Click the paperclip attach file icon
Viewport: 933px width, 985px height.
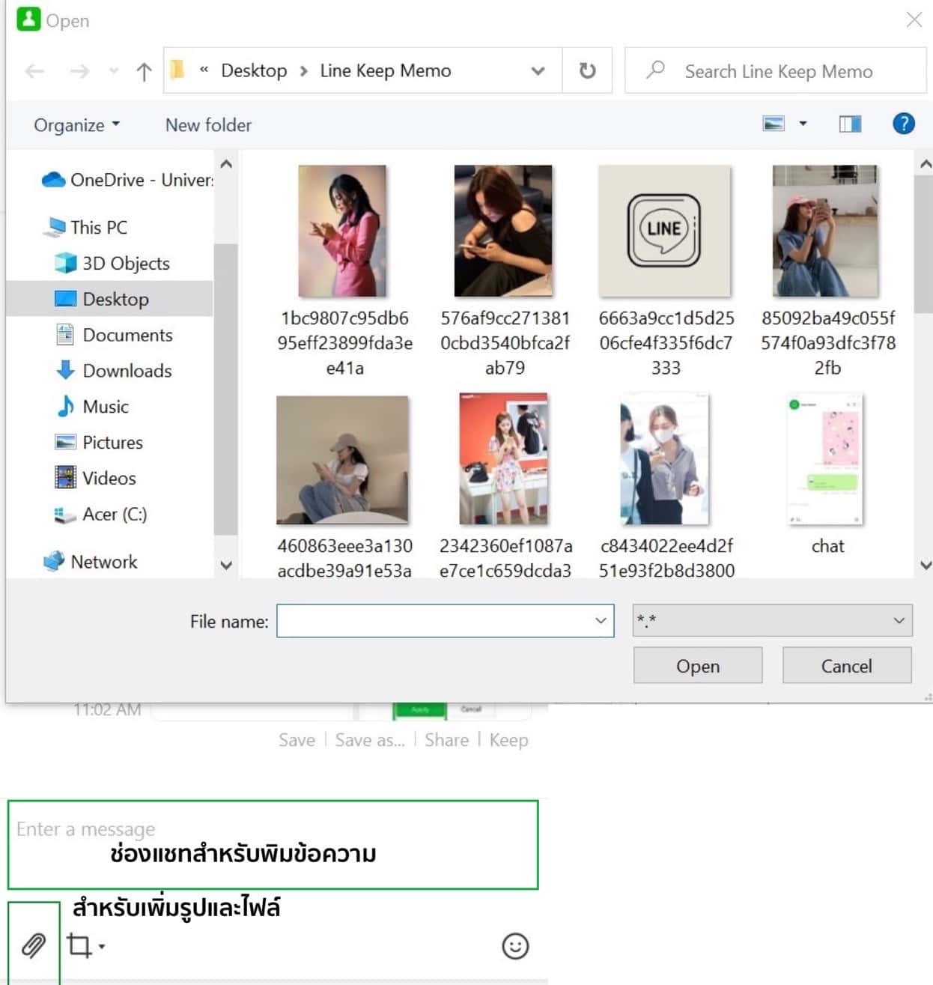(33, 945)
